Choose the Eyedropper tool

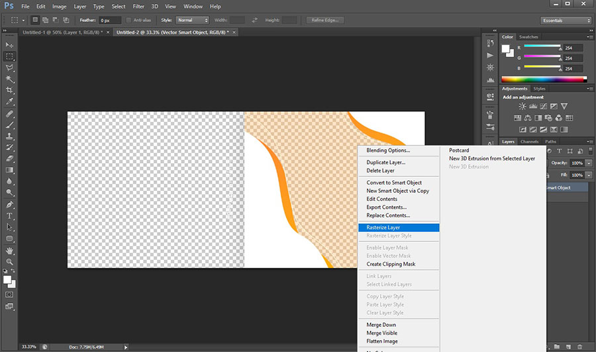click(10, 101)
